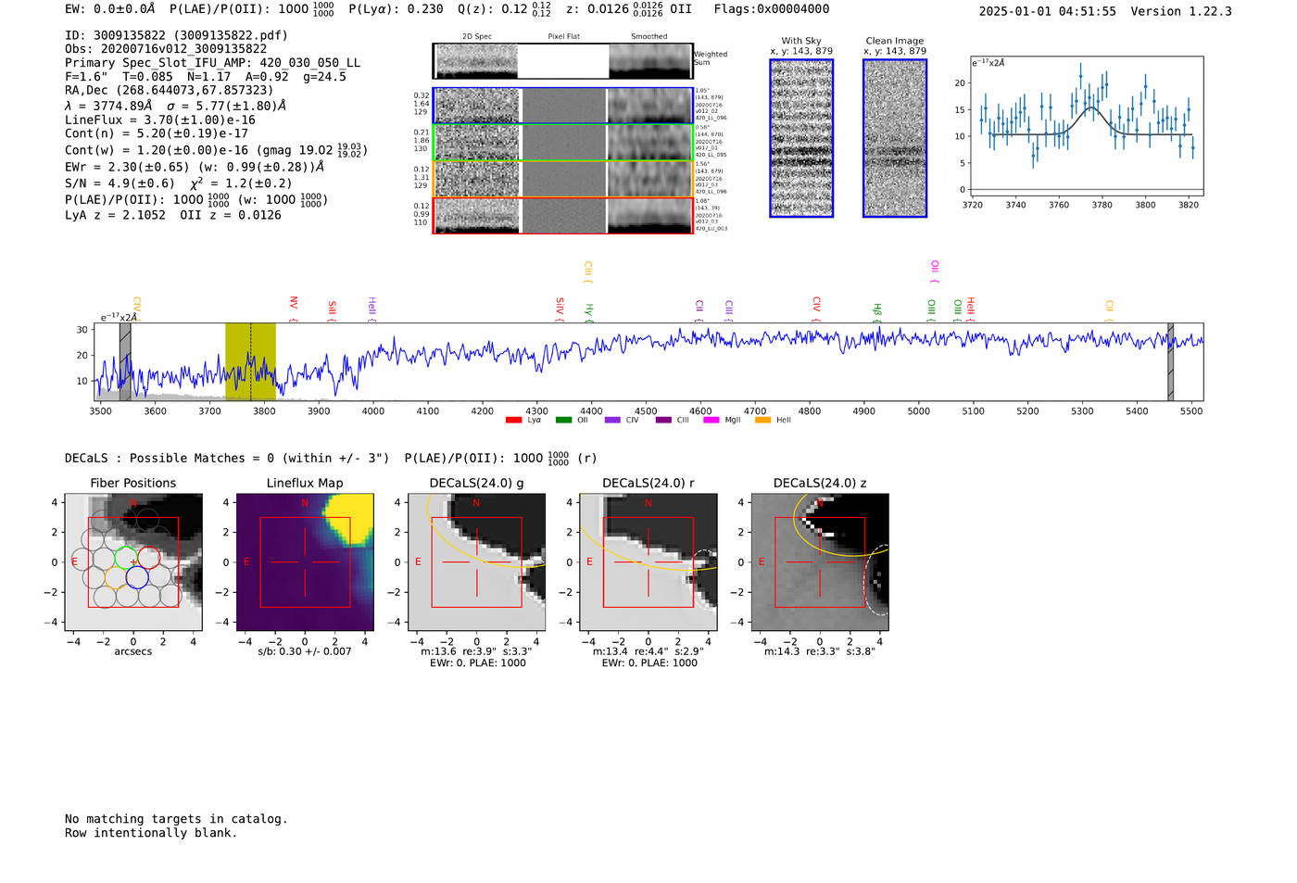Screen dimensions: 1297x883
Task: Click the Clean Image fiber cutout
Action: (x=895, y=138)
